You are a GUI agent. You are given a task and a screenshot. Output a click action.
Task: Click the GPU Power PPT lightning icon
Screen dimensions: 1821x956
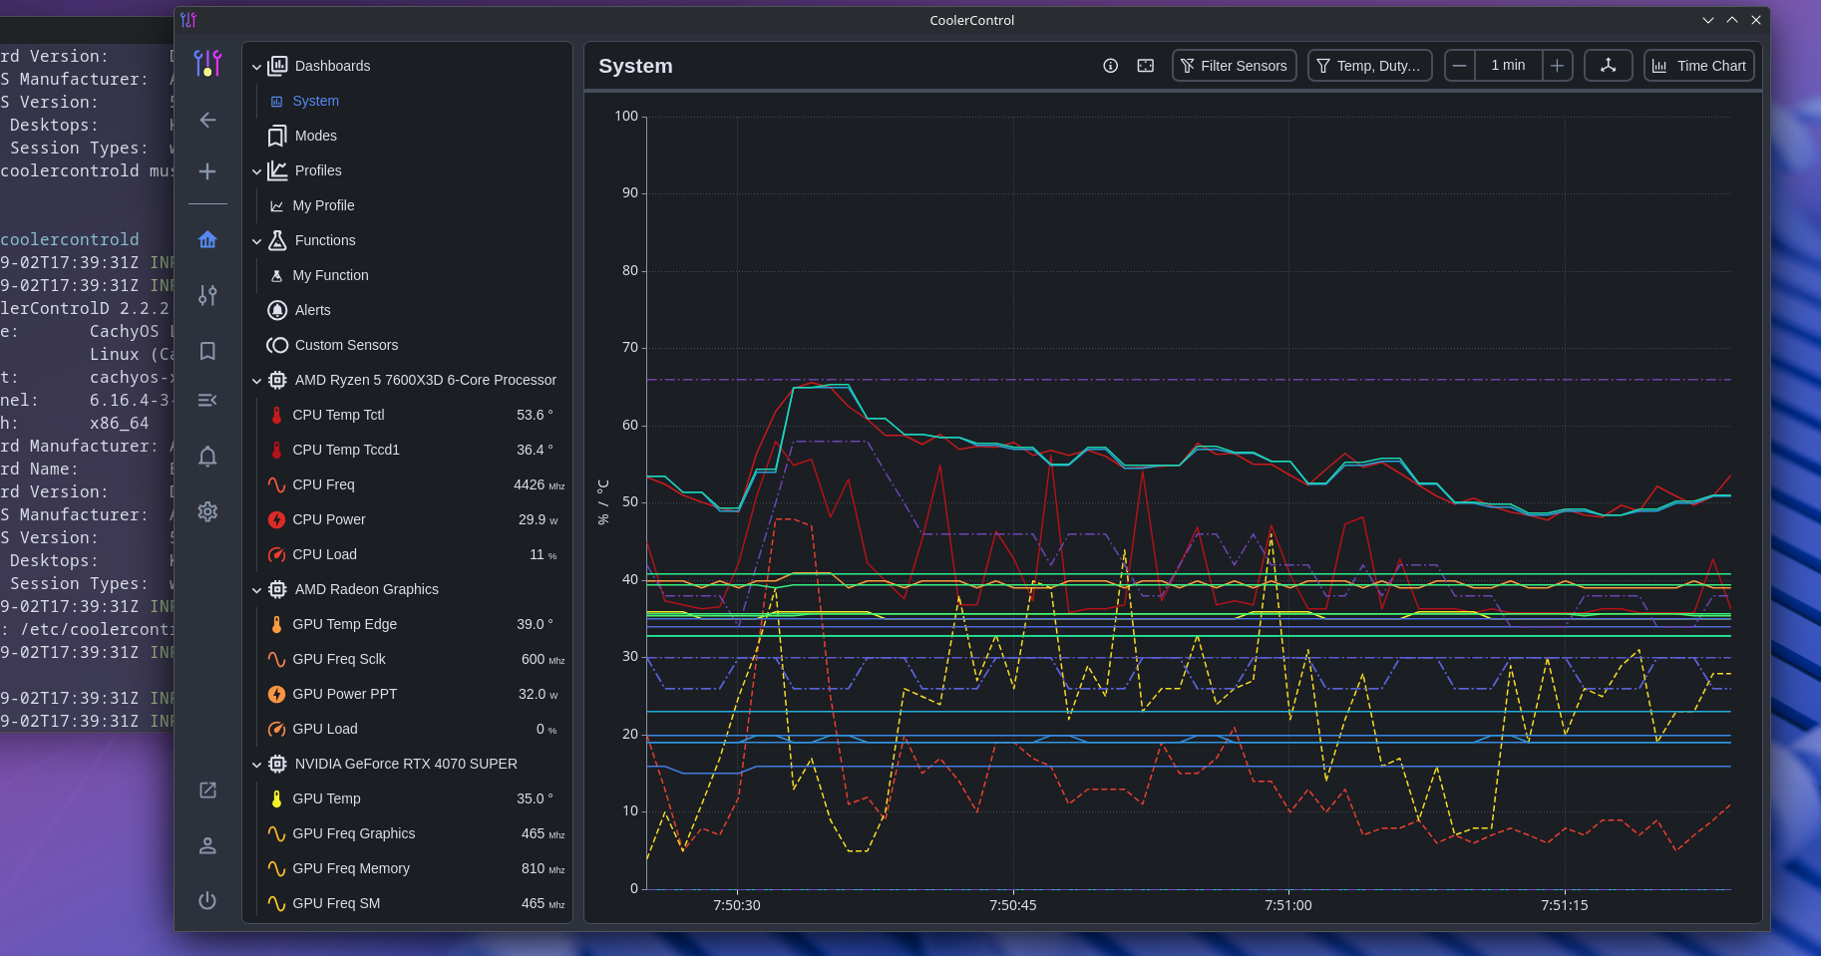coord(276,694)
